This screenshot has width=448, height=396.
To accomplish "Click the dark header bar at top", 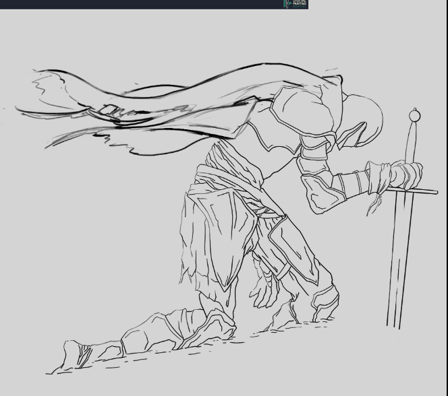I will 135,4.
